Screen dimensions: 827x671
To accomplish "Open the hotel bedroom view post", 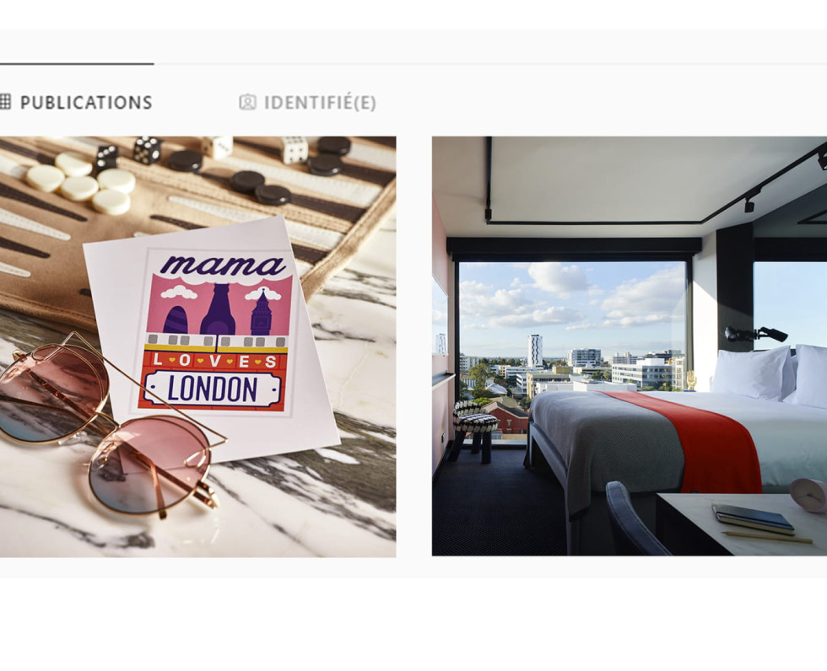I will pos(630,346).
